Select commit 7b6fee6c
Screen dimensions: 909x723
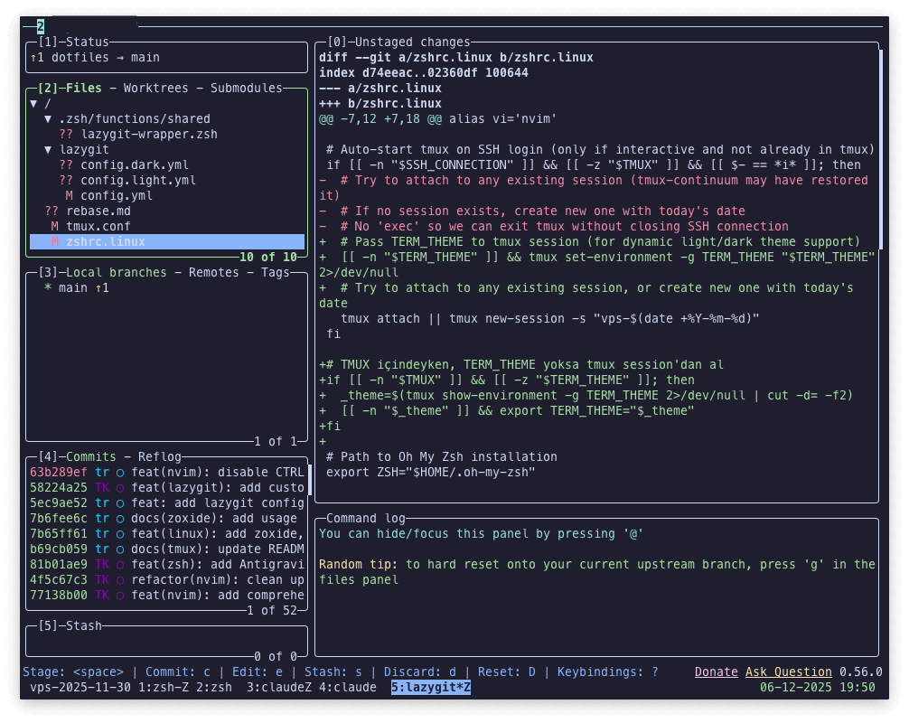click(x=167, y=519)
